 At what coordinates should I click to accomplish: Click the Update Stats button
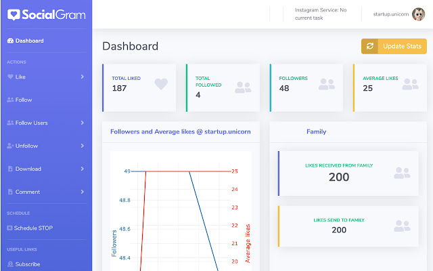click(x=394, y=46)
